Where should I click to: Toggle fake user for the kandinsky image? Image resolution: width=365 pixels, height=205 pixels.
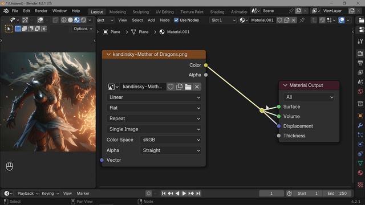coord(171,87)
